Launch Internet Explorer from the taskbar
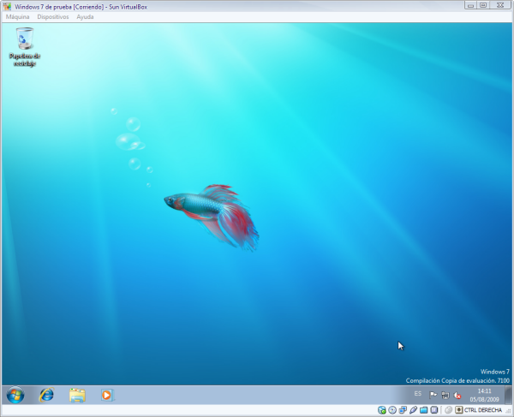This screenshot has width=514, height=417. 46,395
